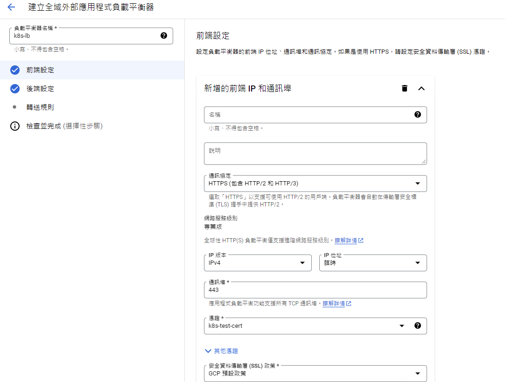
Task: Click the 檢查並完成 info icon
Action: 15,126
